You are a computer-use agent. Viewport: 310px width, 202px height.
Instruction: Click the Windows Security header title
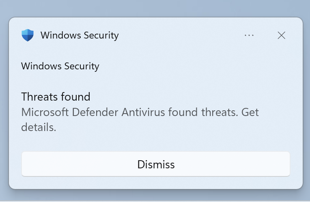pyautogui.click(x=80, y=35)
